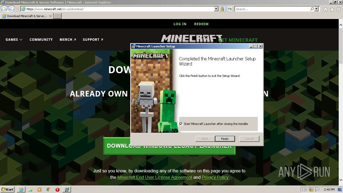Expand the GAMES navigation menu
343x193 pixels.
pyautogui.click(x=14, y=39)
